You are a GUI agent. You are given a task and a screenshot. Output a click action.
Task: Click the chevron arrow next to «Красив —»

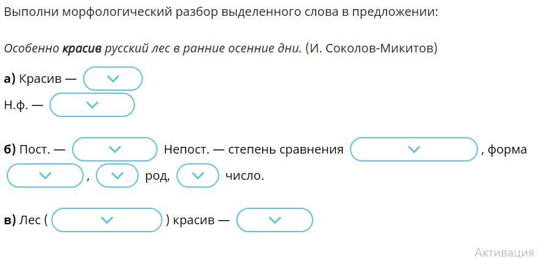pos(113,79)
